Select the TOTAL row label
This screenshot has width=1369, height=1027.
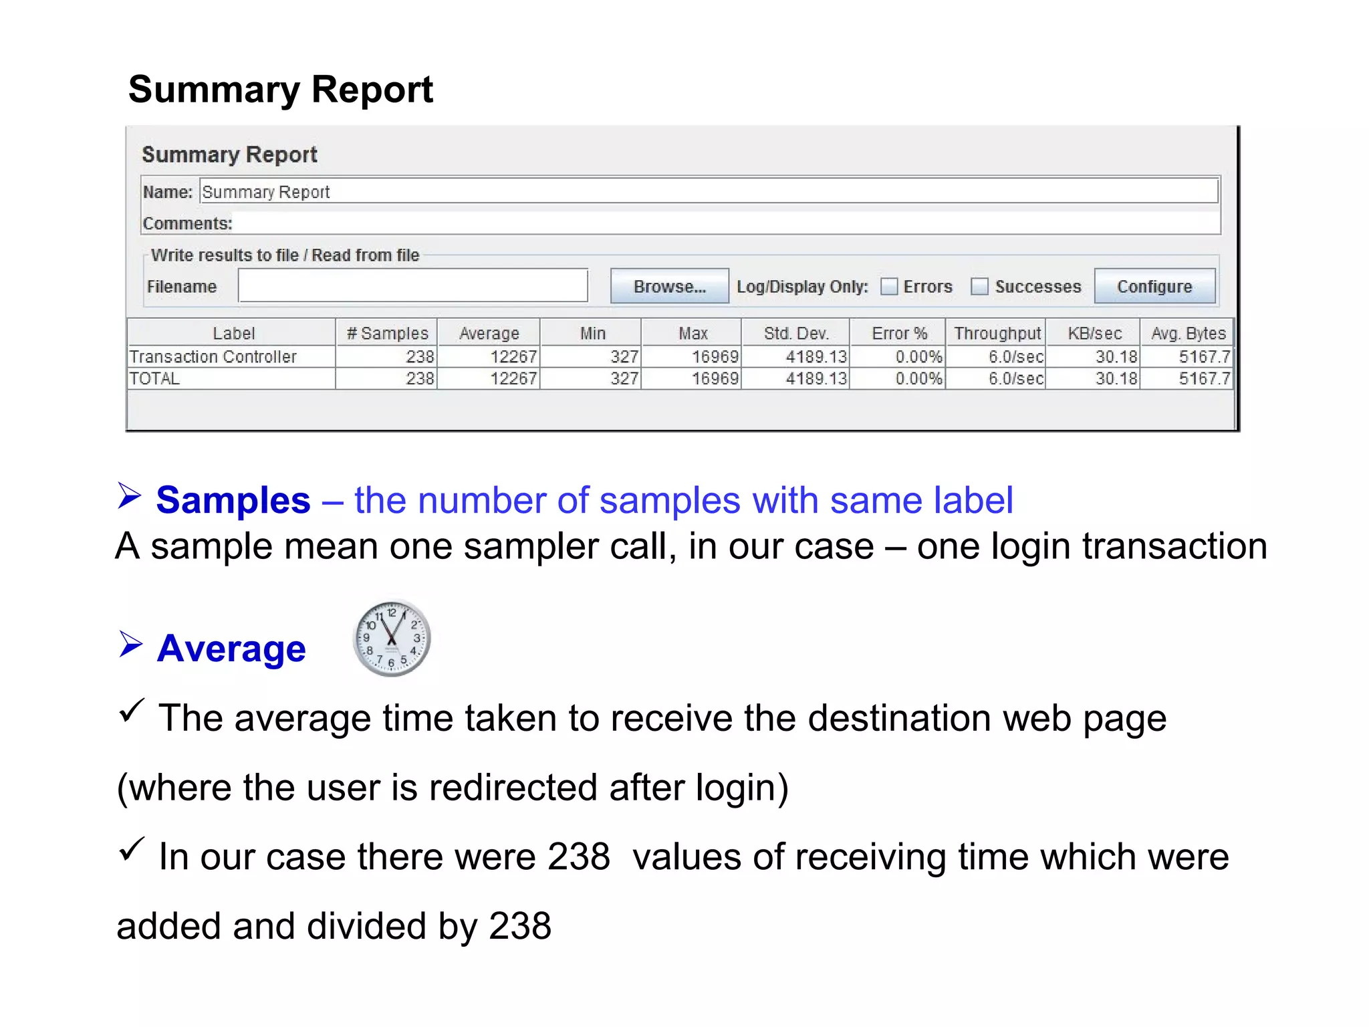(x=154, y=378)
